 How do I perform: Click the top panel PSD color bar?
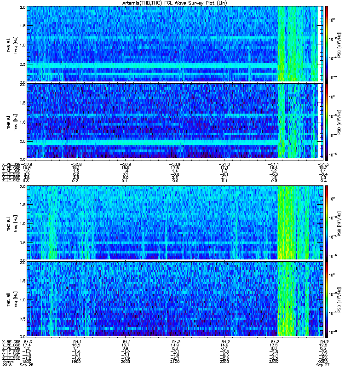tap(327, 44)
